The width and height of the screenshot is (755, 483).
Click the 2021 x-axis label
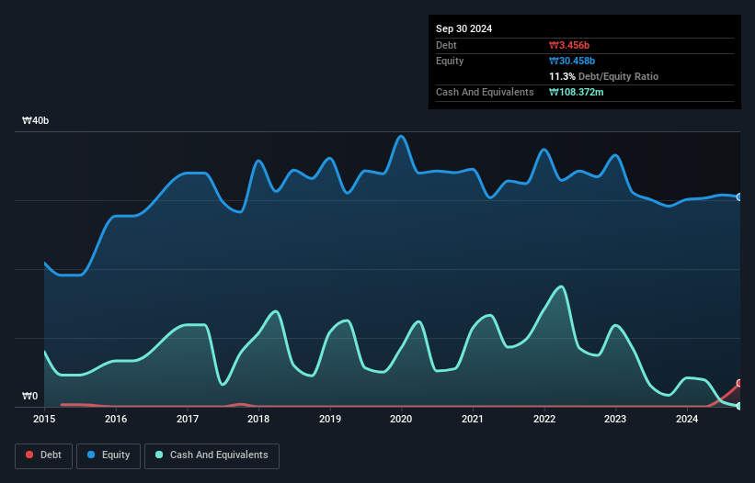pyautogui.click(x=473, y=419)
